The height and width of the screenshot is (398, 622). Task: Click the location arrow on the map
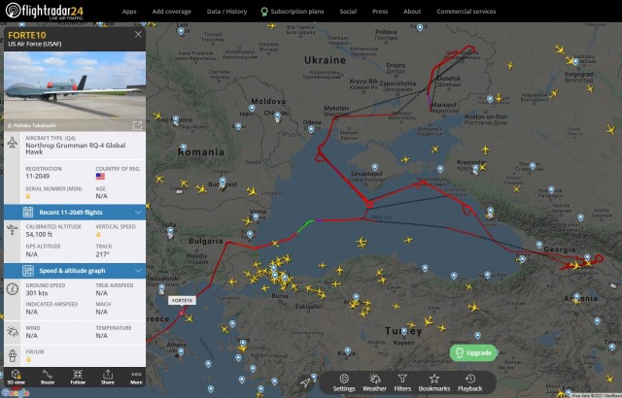305,382
